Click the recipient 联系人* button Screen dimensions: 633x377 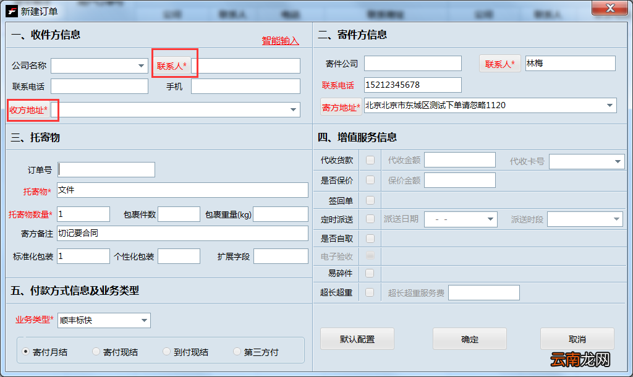point(172,66)
